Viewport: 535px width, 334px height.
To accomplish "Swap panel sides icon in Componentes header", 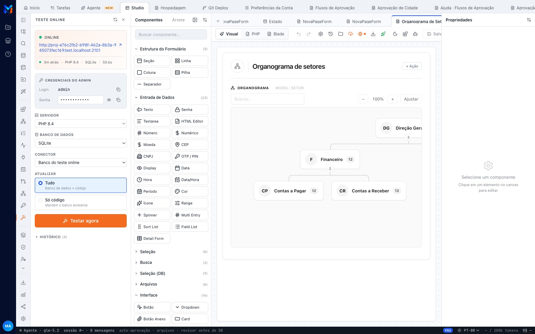I will (x=205, y=20).
